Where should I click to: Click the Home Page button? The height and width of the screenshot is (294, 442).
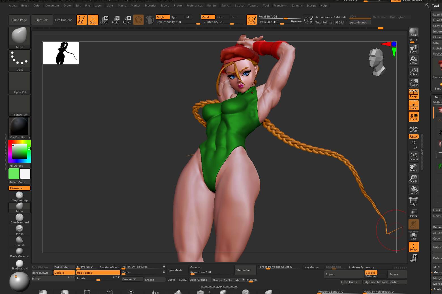tap(19, 20)
